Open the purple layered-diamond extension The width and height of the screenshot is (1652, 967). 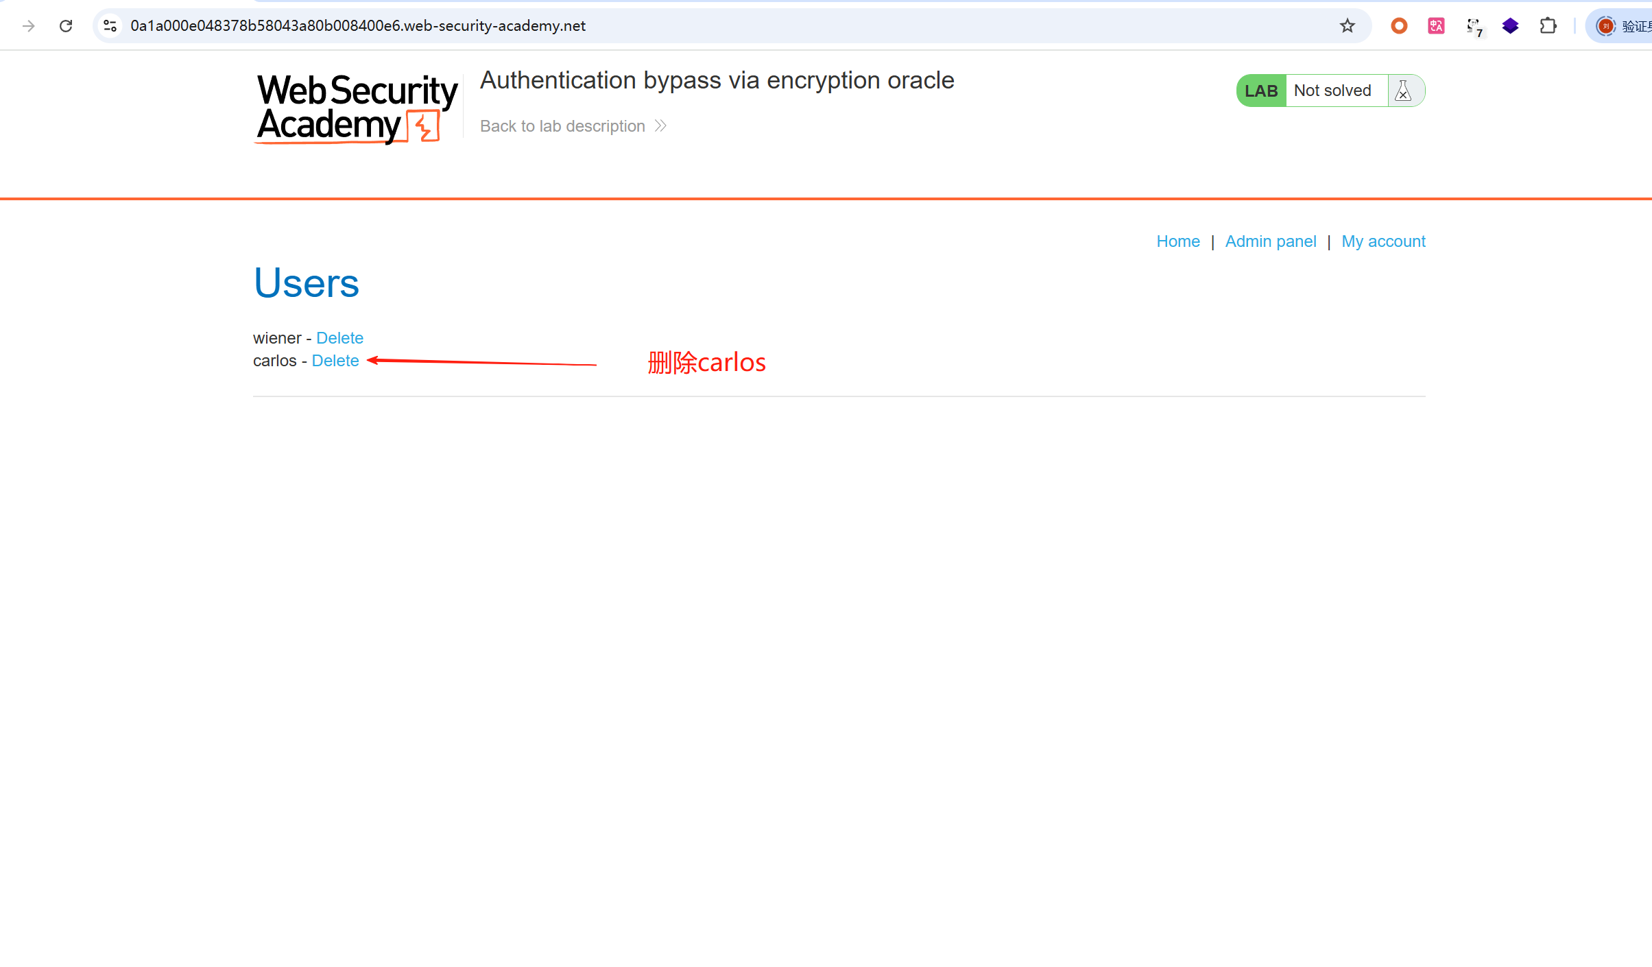[1510, 26]
